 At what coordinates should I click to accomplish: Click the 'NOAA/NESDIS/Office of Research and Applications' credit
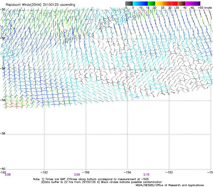pyautogui.click(x=170, y=185)
